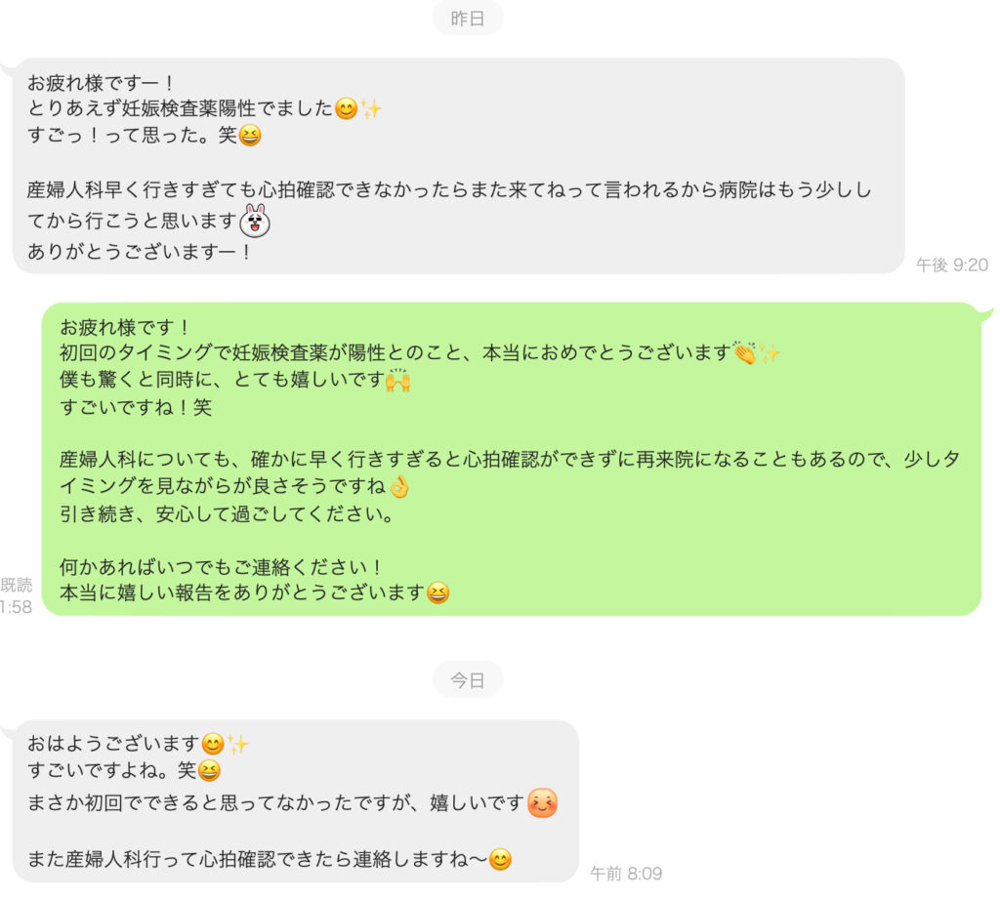Select first received message starting お疲れ様ですー
Screen dimensions: 1000x899
[459, 166]
